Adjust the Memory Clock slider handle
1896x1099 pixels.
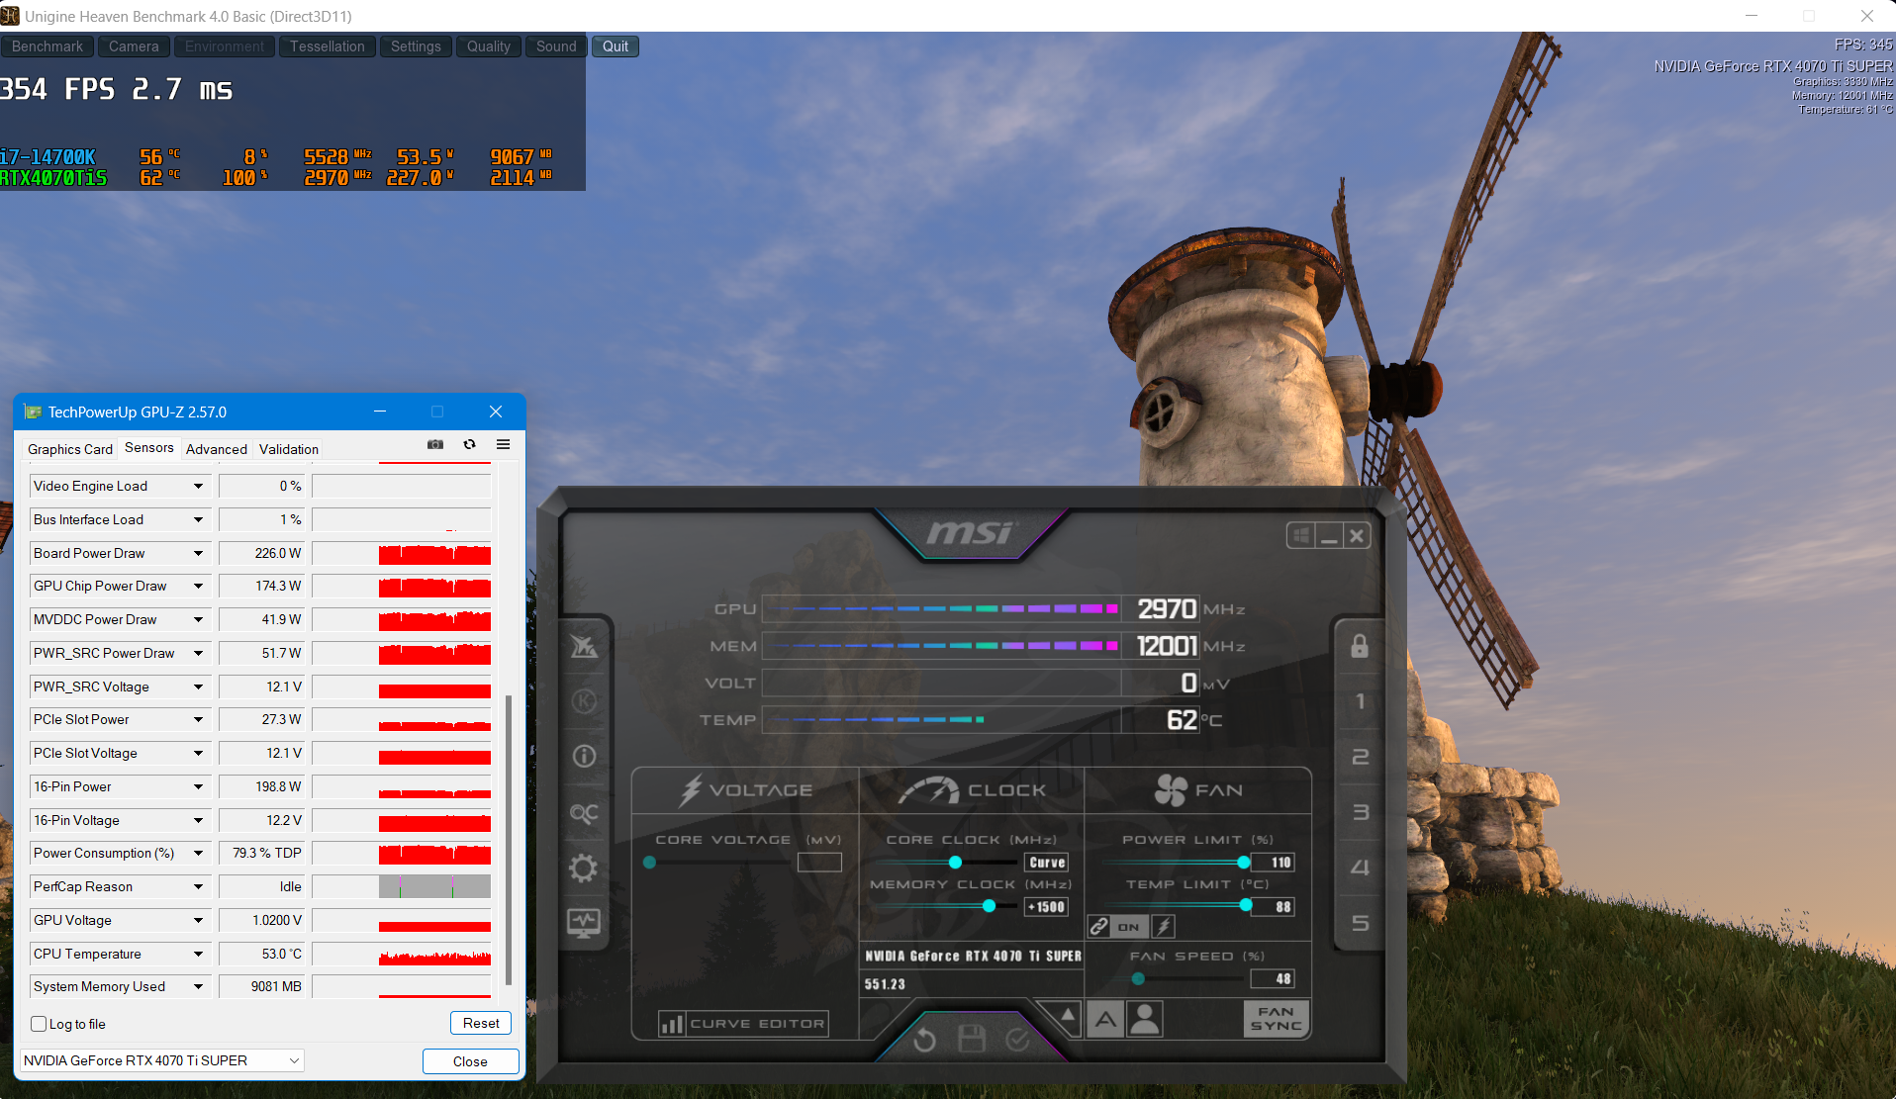click(x=989, y=906)
